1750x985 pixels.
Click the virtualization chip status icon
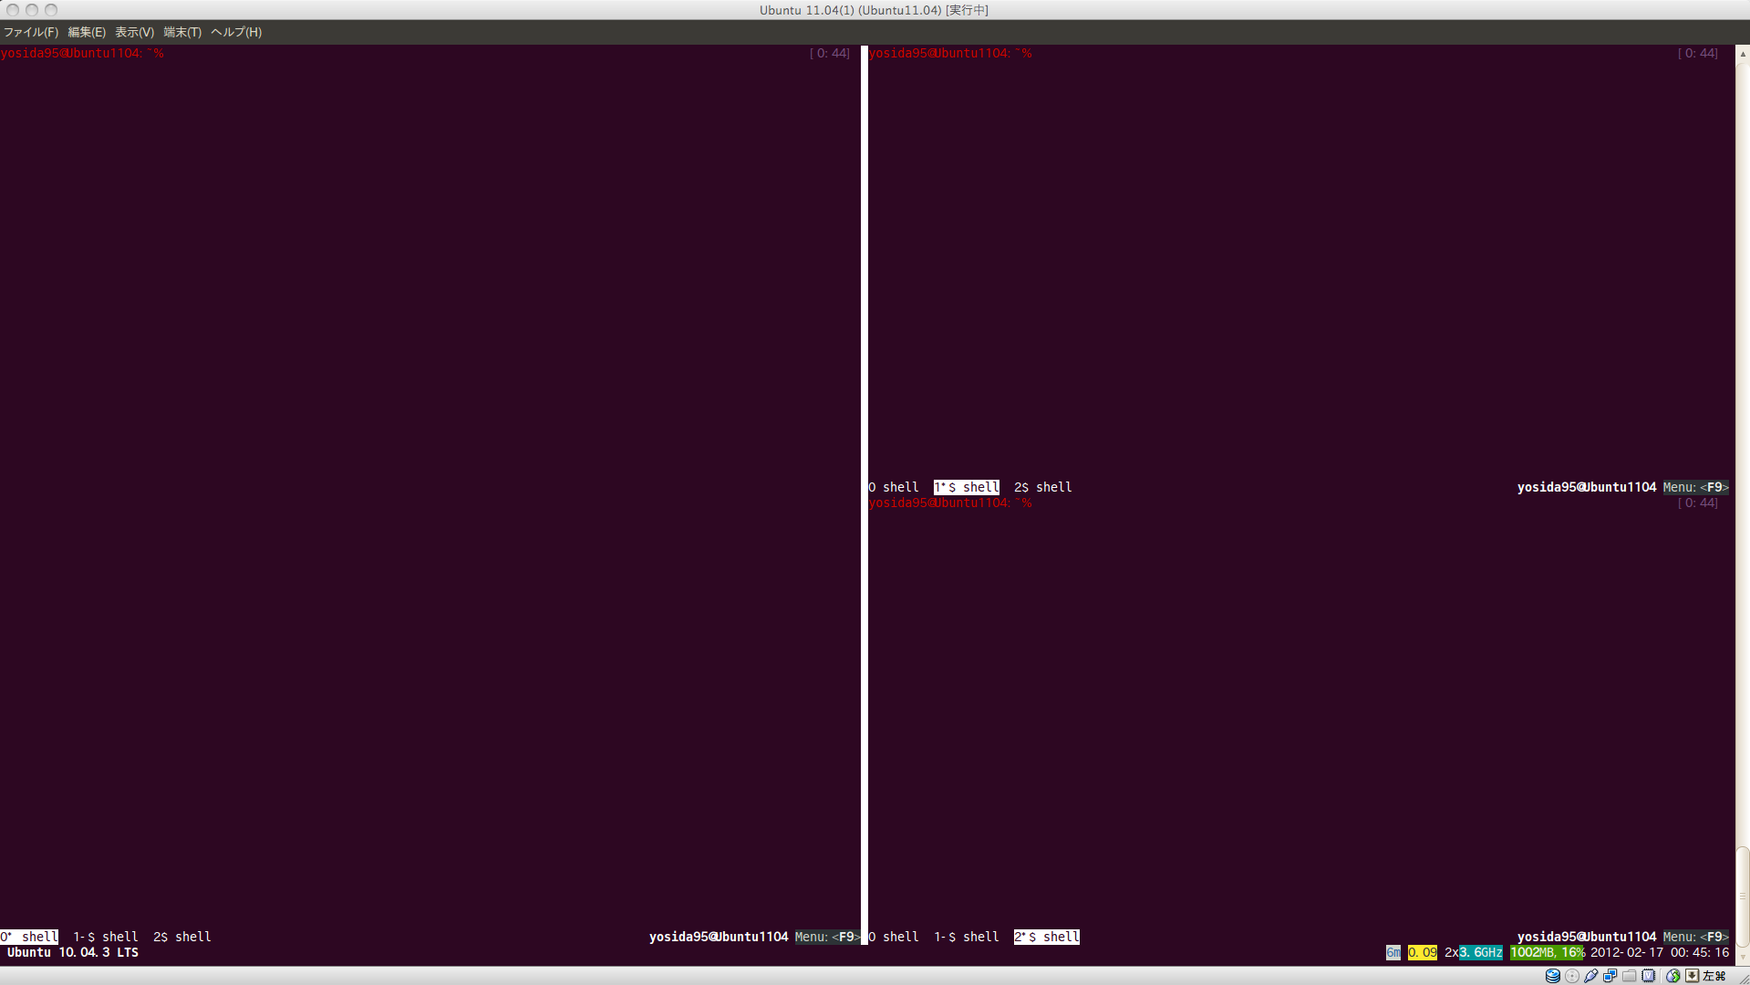coord(1649,976)
